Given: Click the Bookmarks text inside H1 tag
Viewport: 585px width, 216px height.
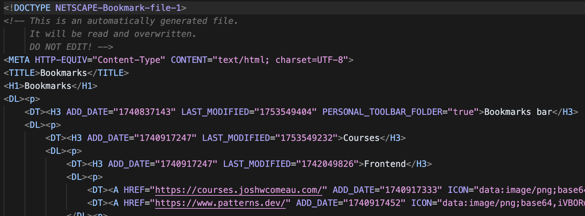Looking at the screenshot, I should (x=48, y=86).
